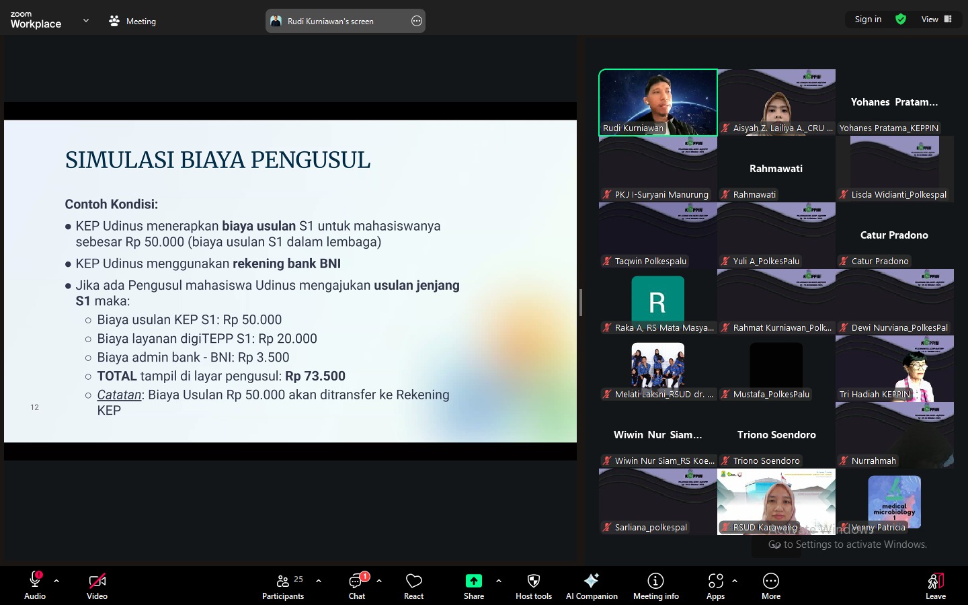Leave the meeting
Screen dimensions: 968x605
(935, 586)
